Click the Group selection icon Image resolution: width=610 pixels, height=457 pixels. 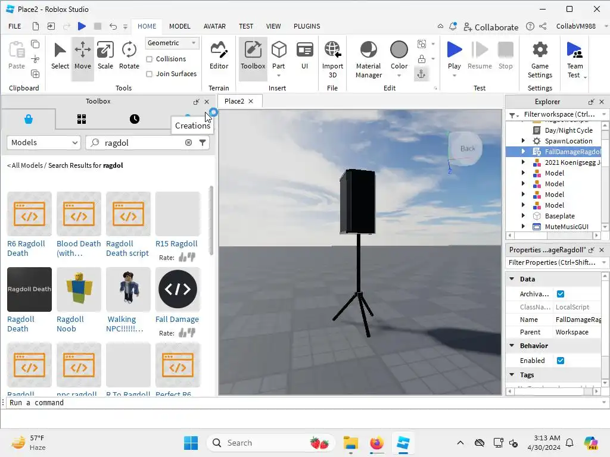(421, 44)
